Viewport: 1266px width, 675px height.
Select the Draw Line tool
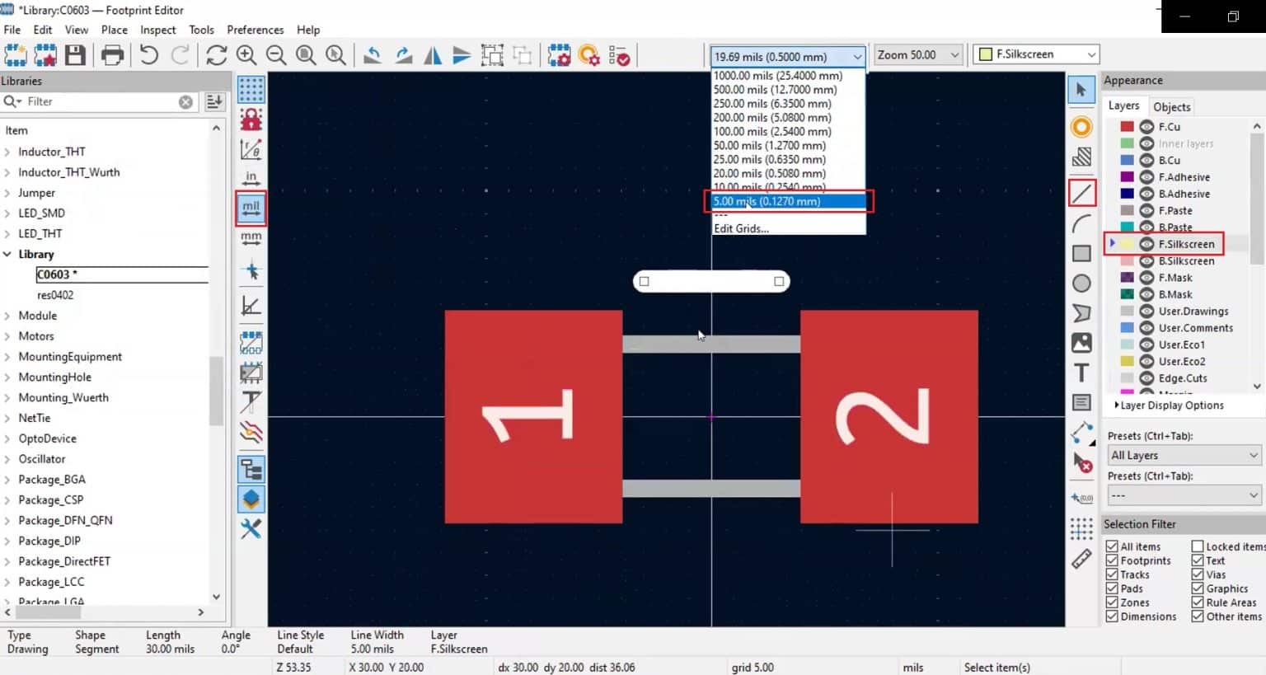coord(1081,192)
